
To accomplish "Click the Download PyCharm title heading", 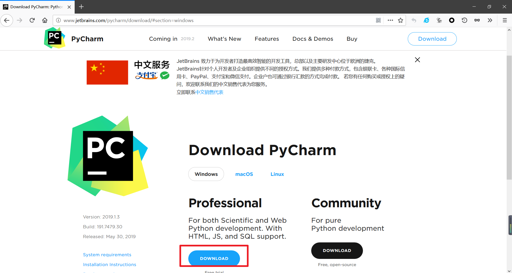I will [262, 150].
